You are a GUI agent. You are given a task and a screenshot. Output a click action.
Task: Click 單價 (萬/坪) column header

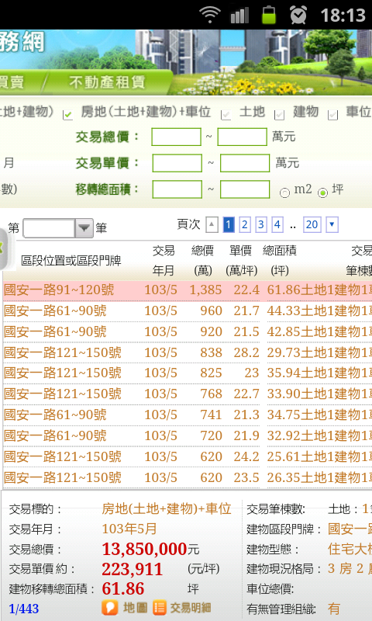click(241, 261)
